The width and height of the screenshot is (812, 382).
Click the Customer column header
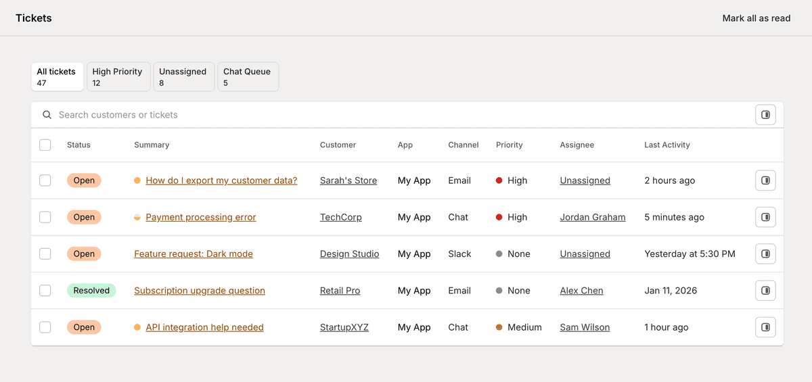338,145
